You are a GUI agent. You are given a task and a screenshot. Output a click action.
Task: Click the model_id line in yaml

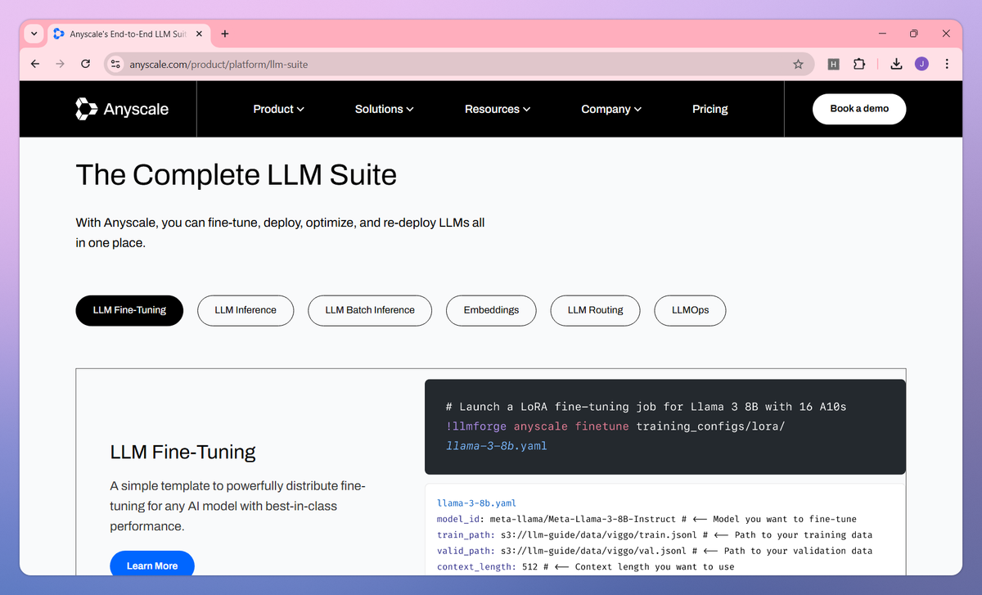tap(646, 519)
